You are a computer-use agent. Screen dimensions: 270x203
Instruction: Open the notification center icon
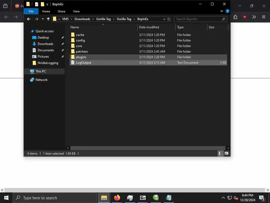click(262, 198)
